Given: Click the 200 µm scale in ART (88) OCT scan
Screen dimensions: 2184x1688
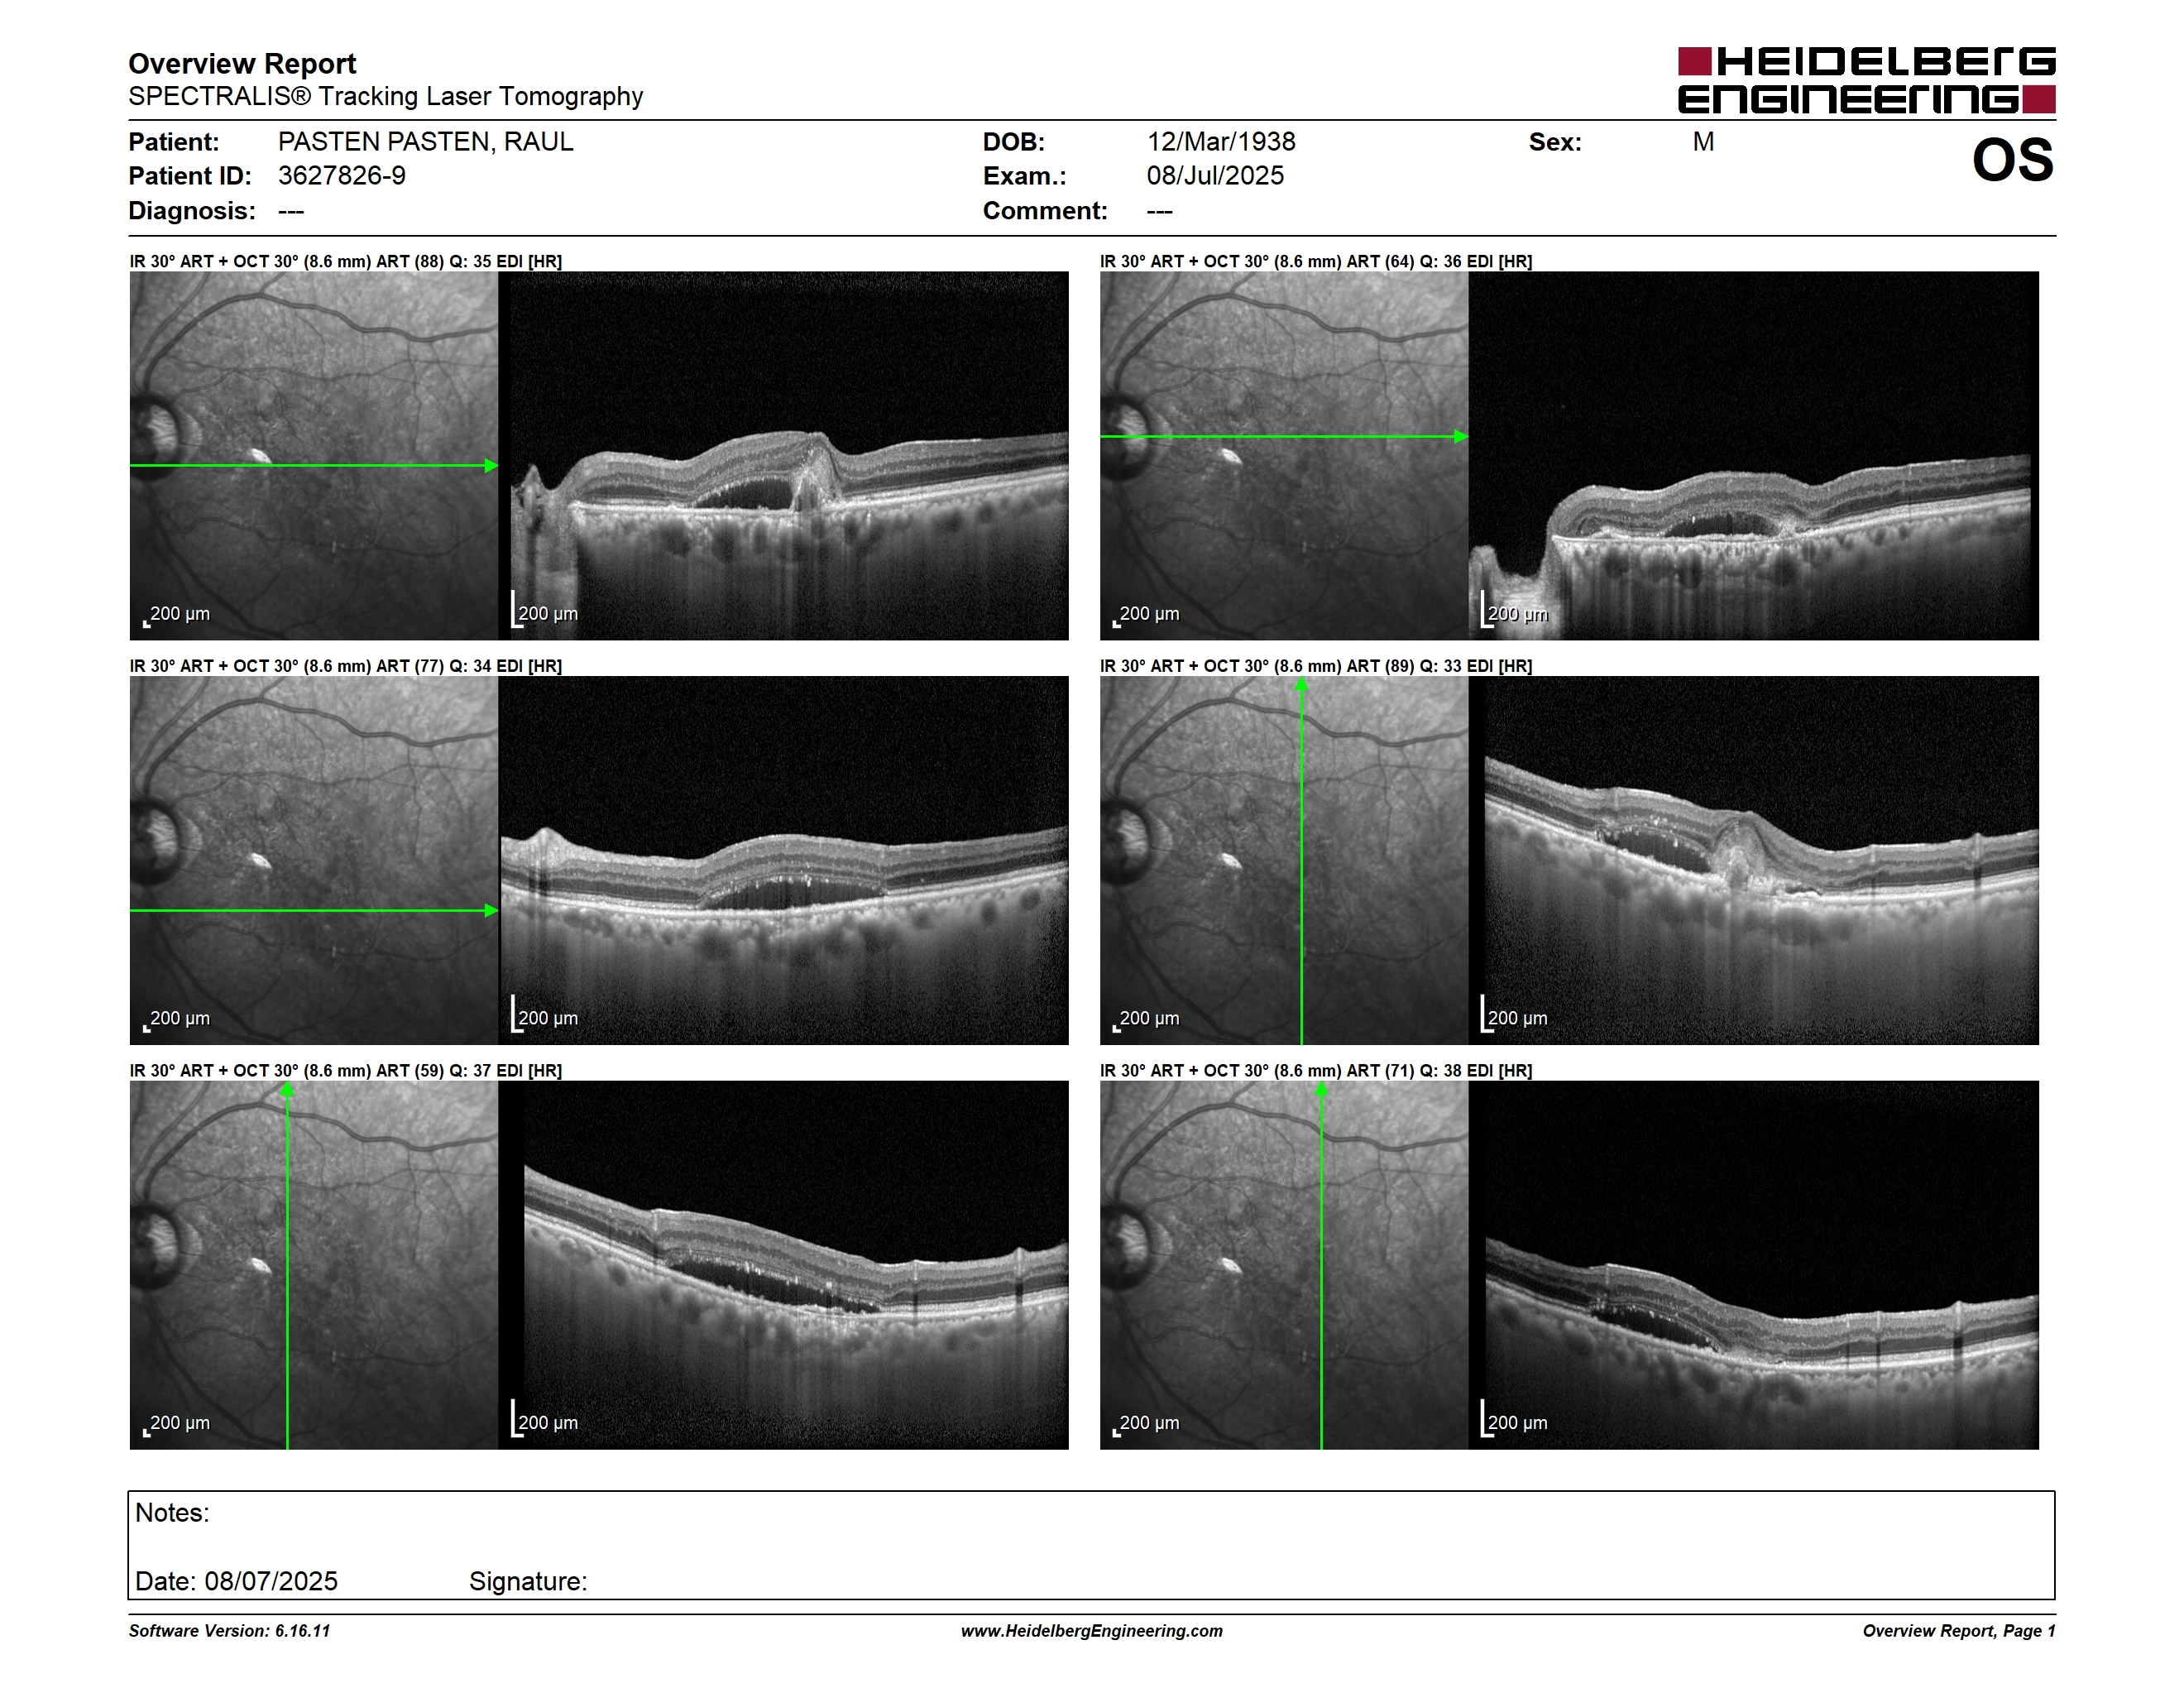Looking at the screenshot, I should click(545, 611).
